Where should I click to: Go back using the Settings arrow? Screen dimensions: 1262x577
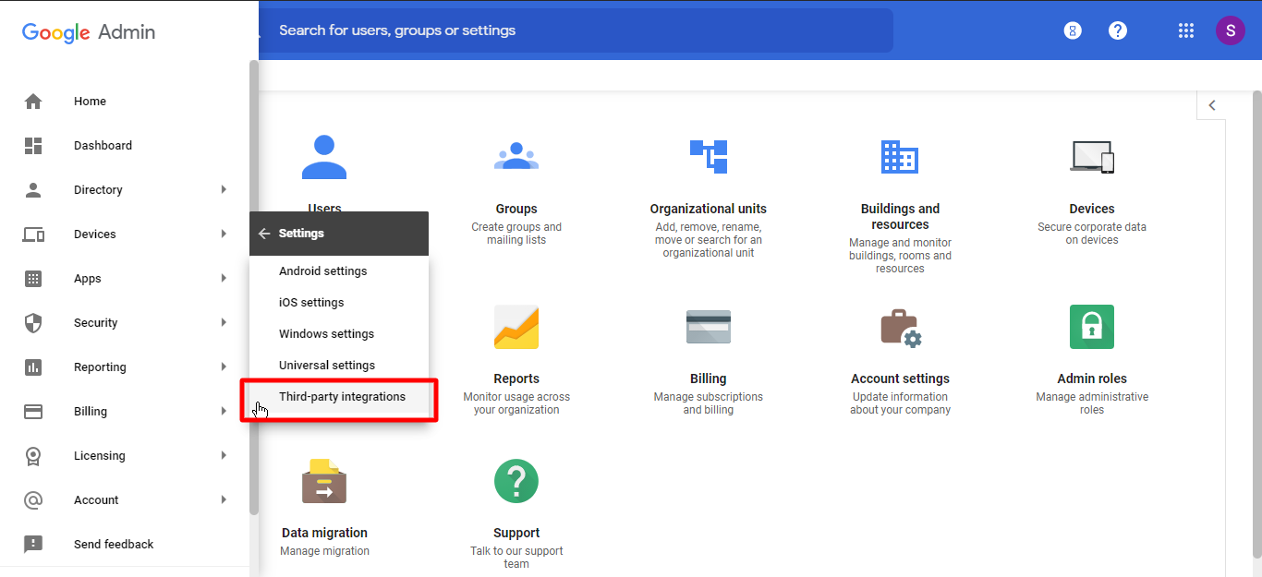tap(264, 234)
